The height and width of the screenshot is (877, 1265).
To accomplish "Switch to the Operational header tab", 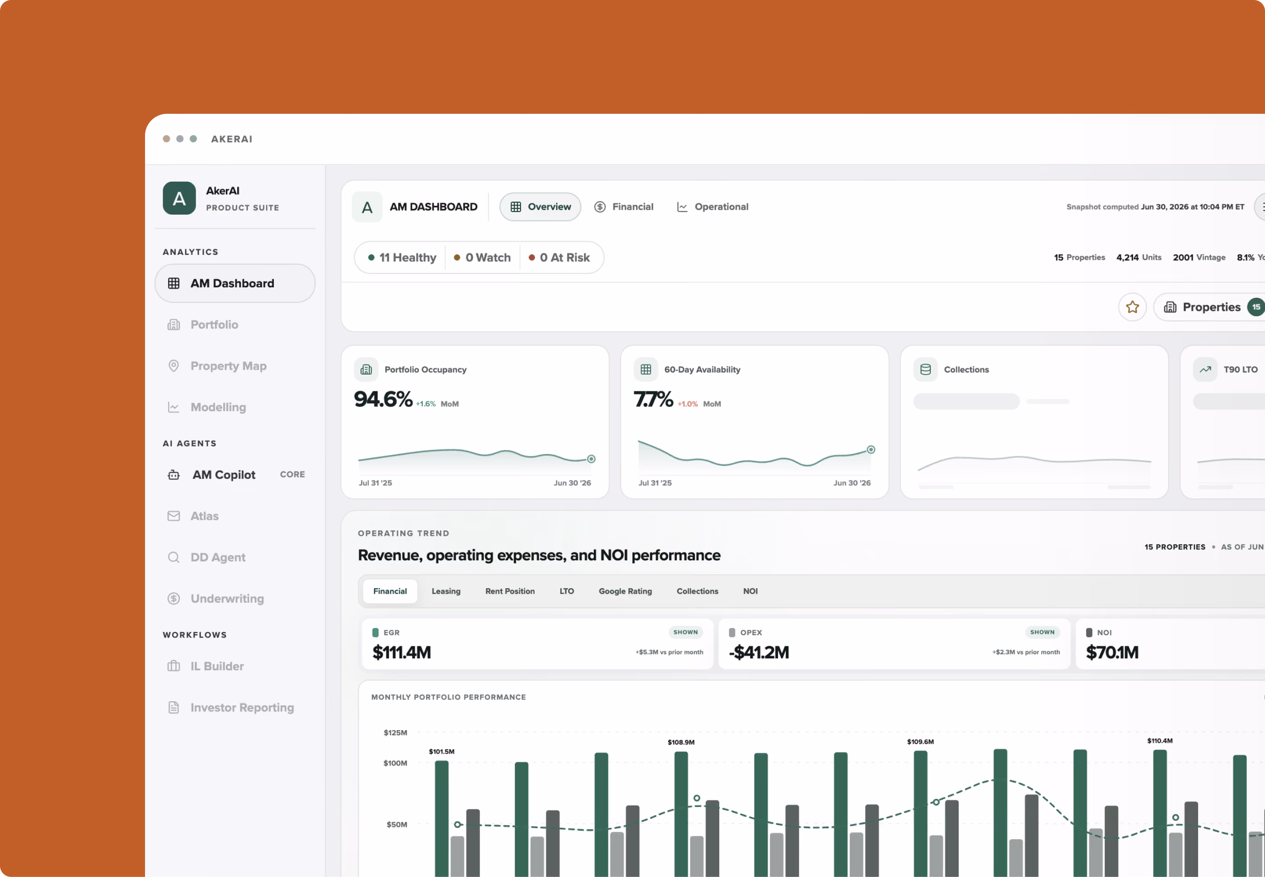I will coord(712,207).
